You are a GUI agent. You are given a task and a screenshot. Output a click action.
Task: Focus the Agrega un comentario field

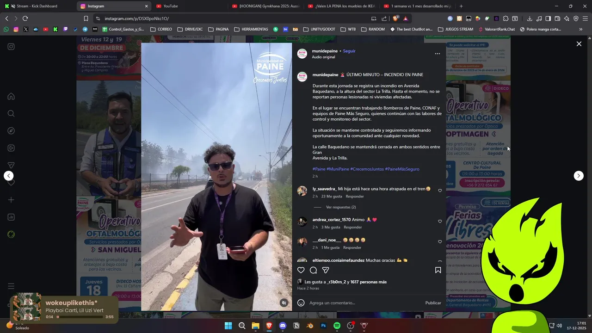coord(365,303)
